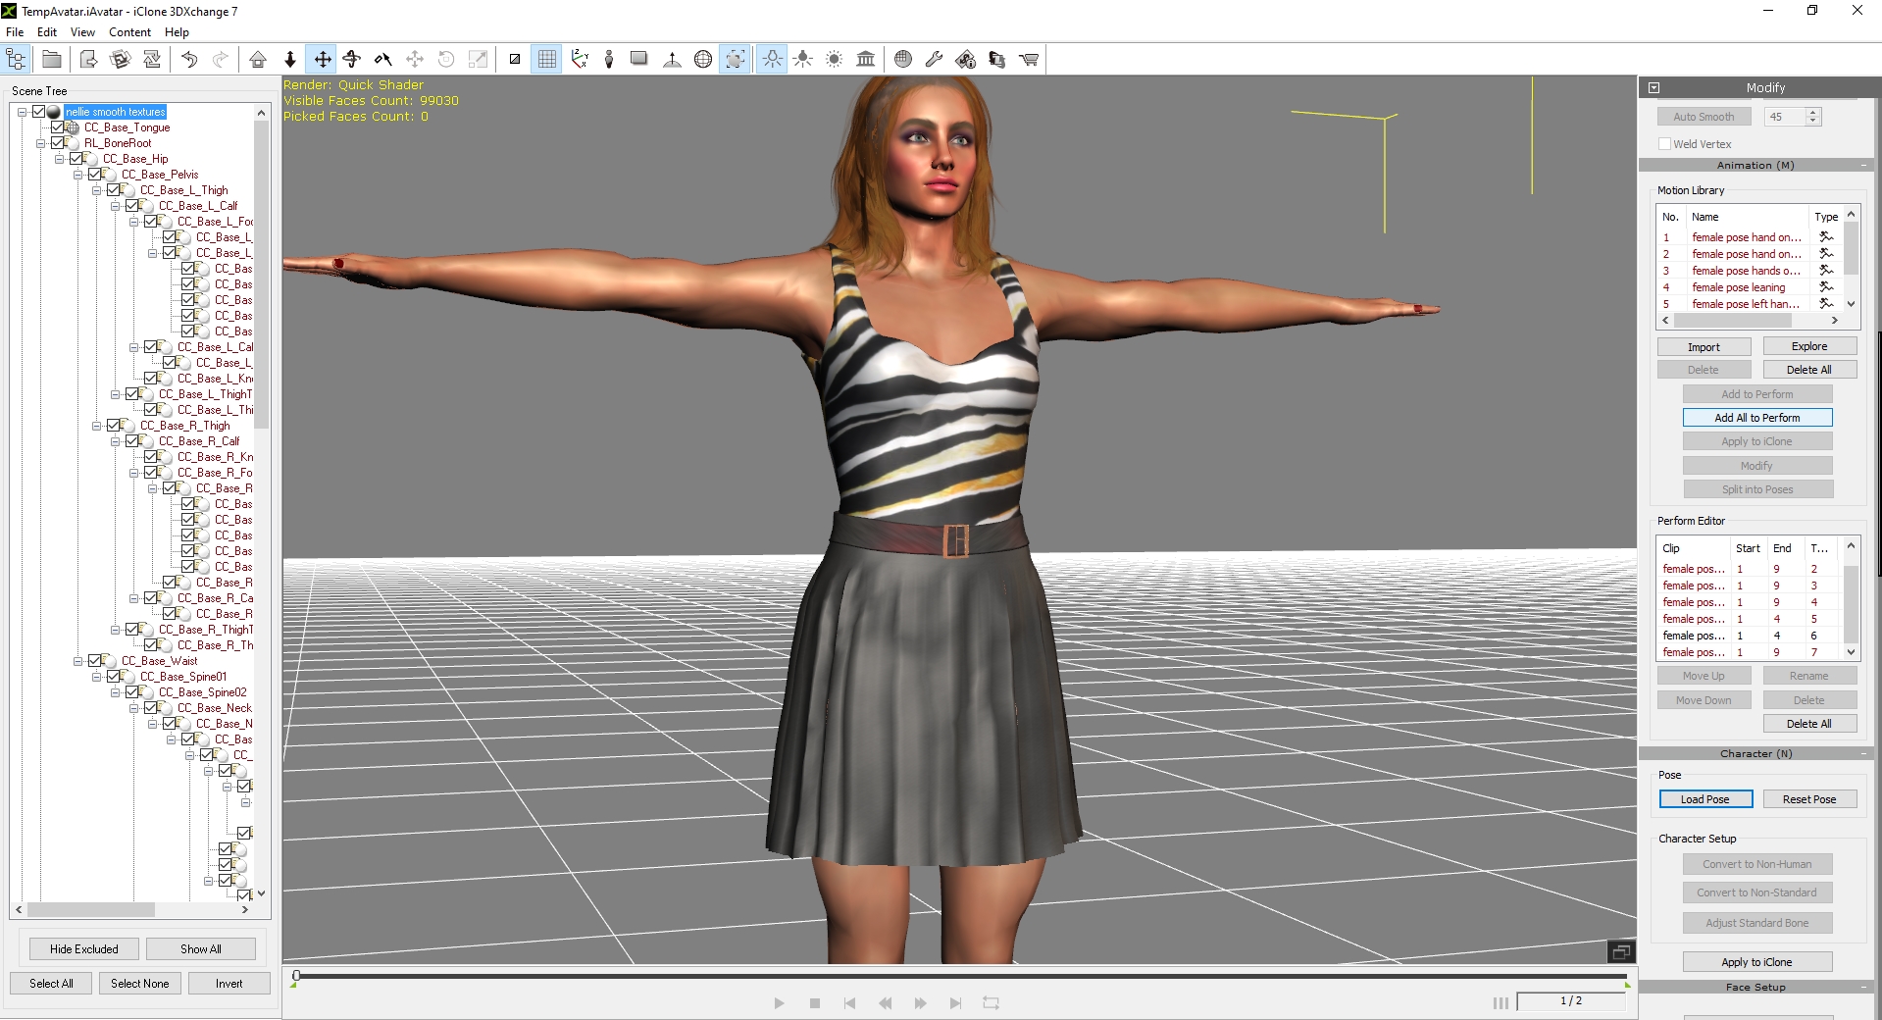Enable the Weld Vertex checkbox

click(x=1664, y=144)
